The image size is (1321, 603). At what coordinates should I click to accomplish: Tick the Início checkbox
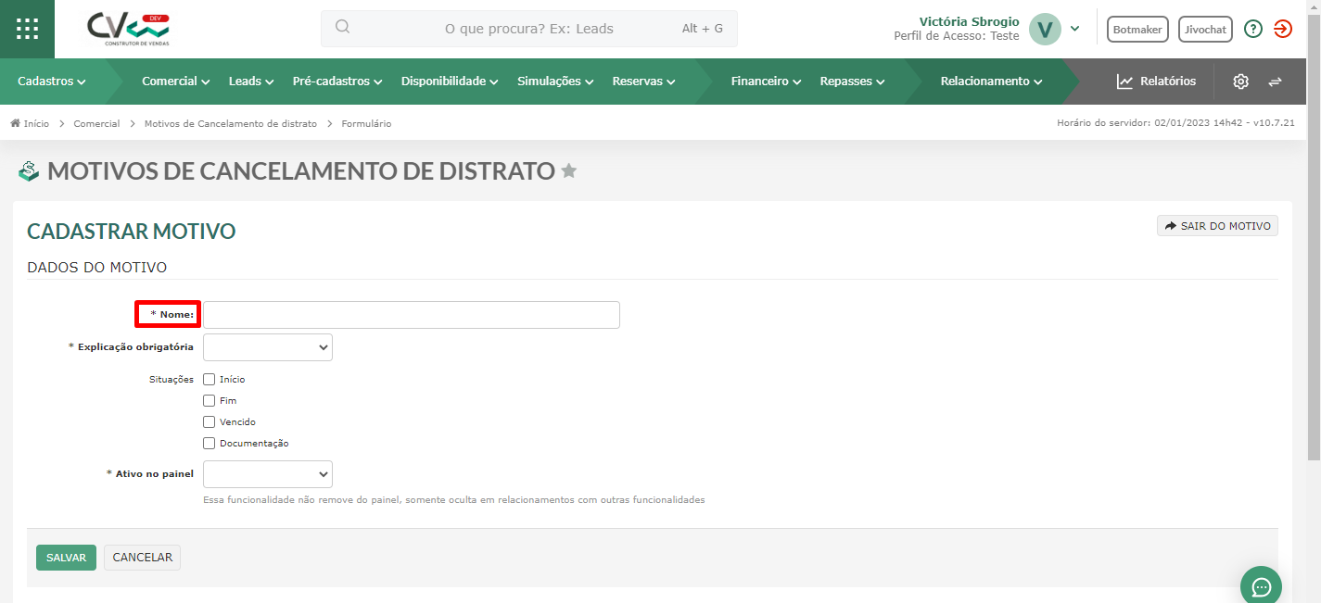(210, 379)
